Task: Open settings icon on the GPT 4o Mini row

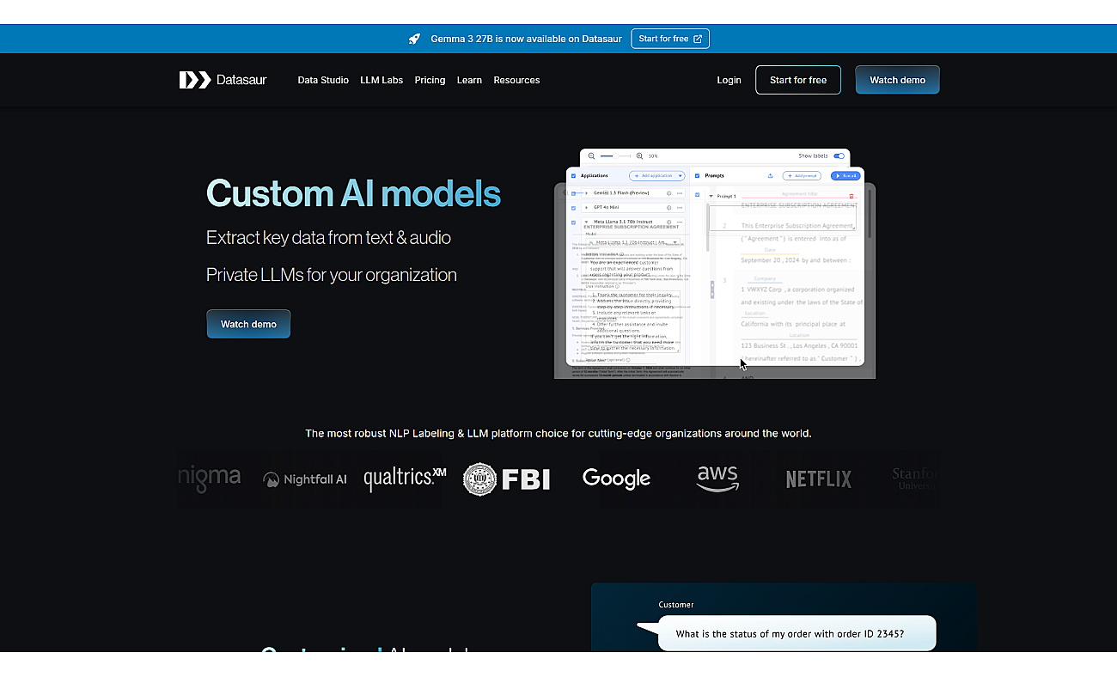Action: tap(668, 207)
